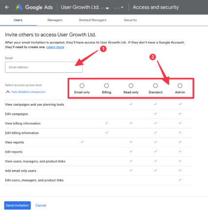Select the Read only access level
This screenshot has height=214, width=208.
point(131,86)
